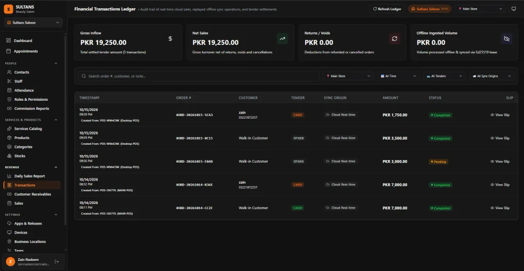Click the Gross Inflow dollar sign icon

click(170, 39)
